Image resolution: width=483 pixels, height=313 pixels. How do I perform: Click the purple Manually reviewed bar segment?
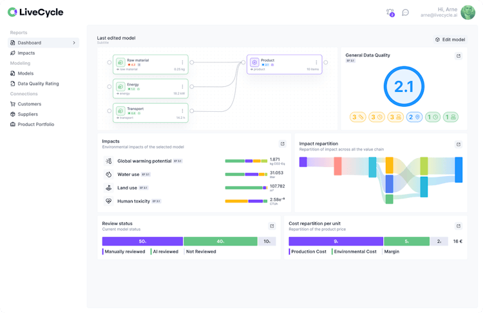(x=142, y=242)
